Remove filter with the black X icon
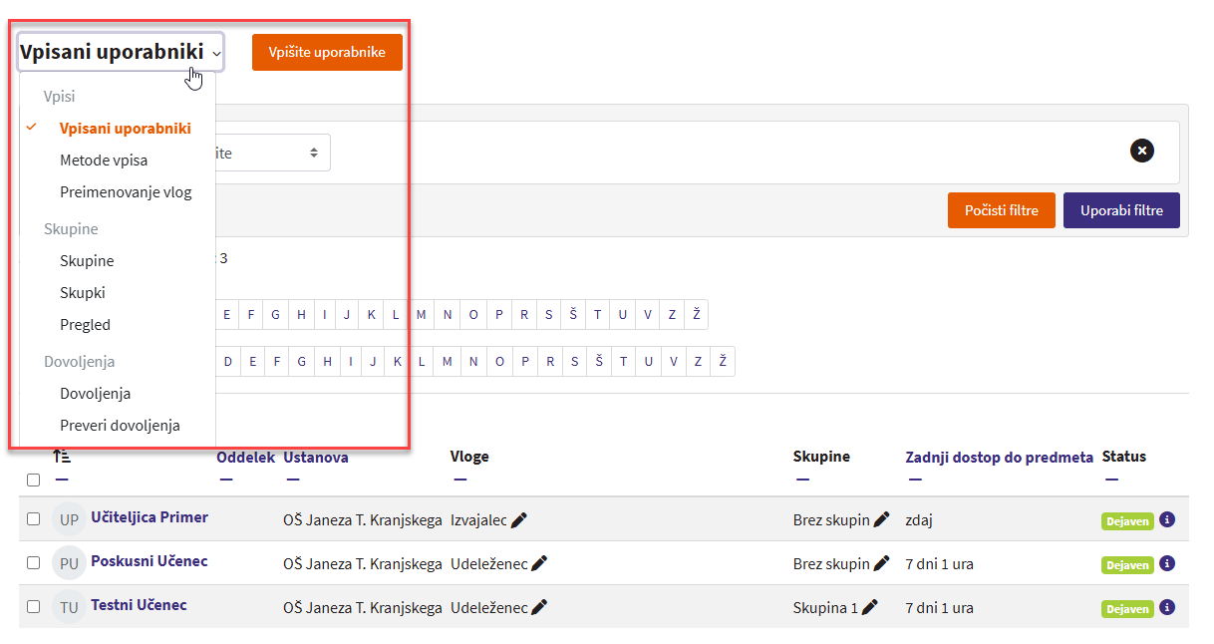 pyautogui.click(x=1142, y=151)
